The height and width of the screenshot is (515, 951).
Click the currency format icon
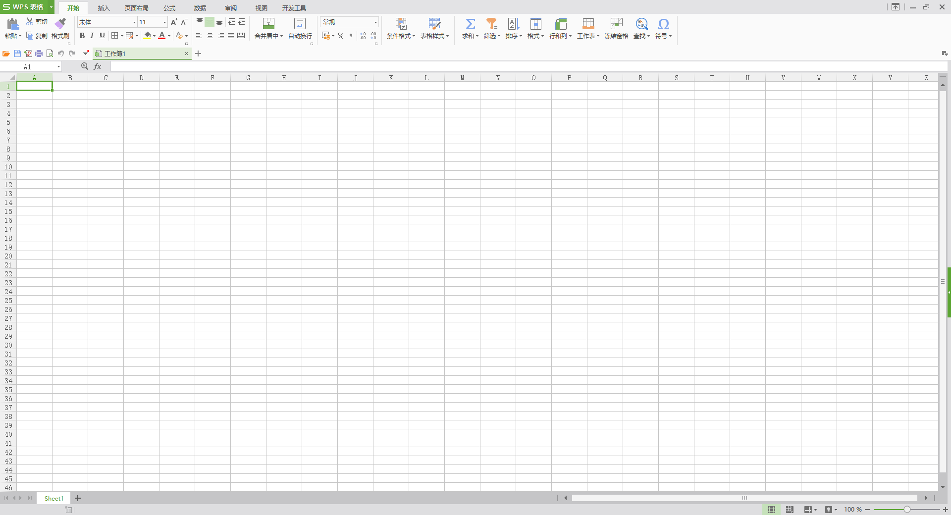[326, 36]
